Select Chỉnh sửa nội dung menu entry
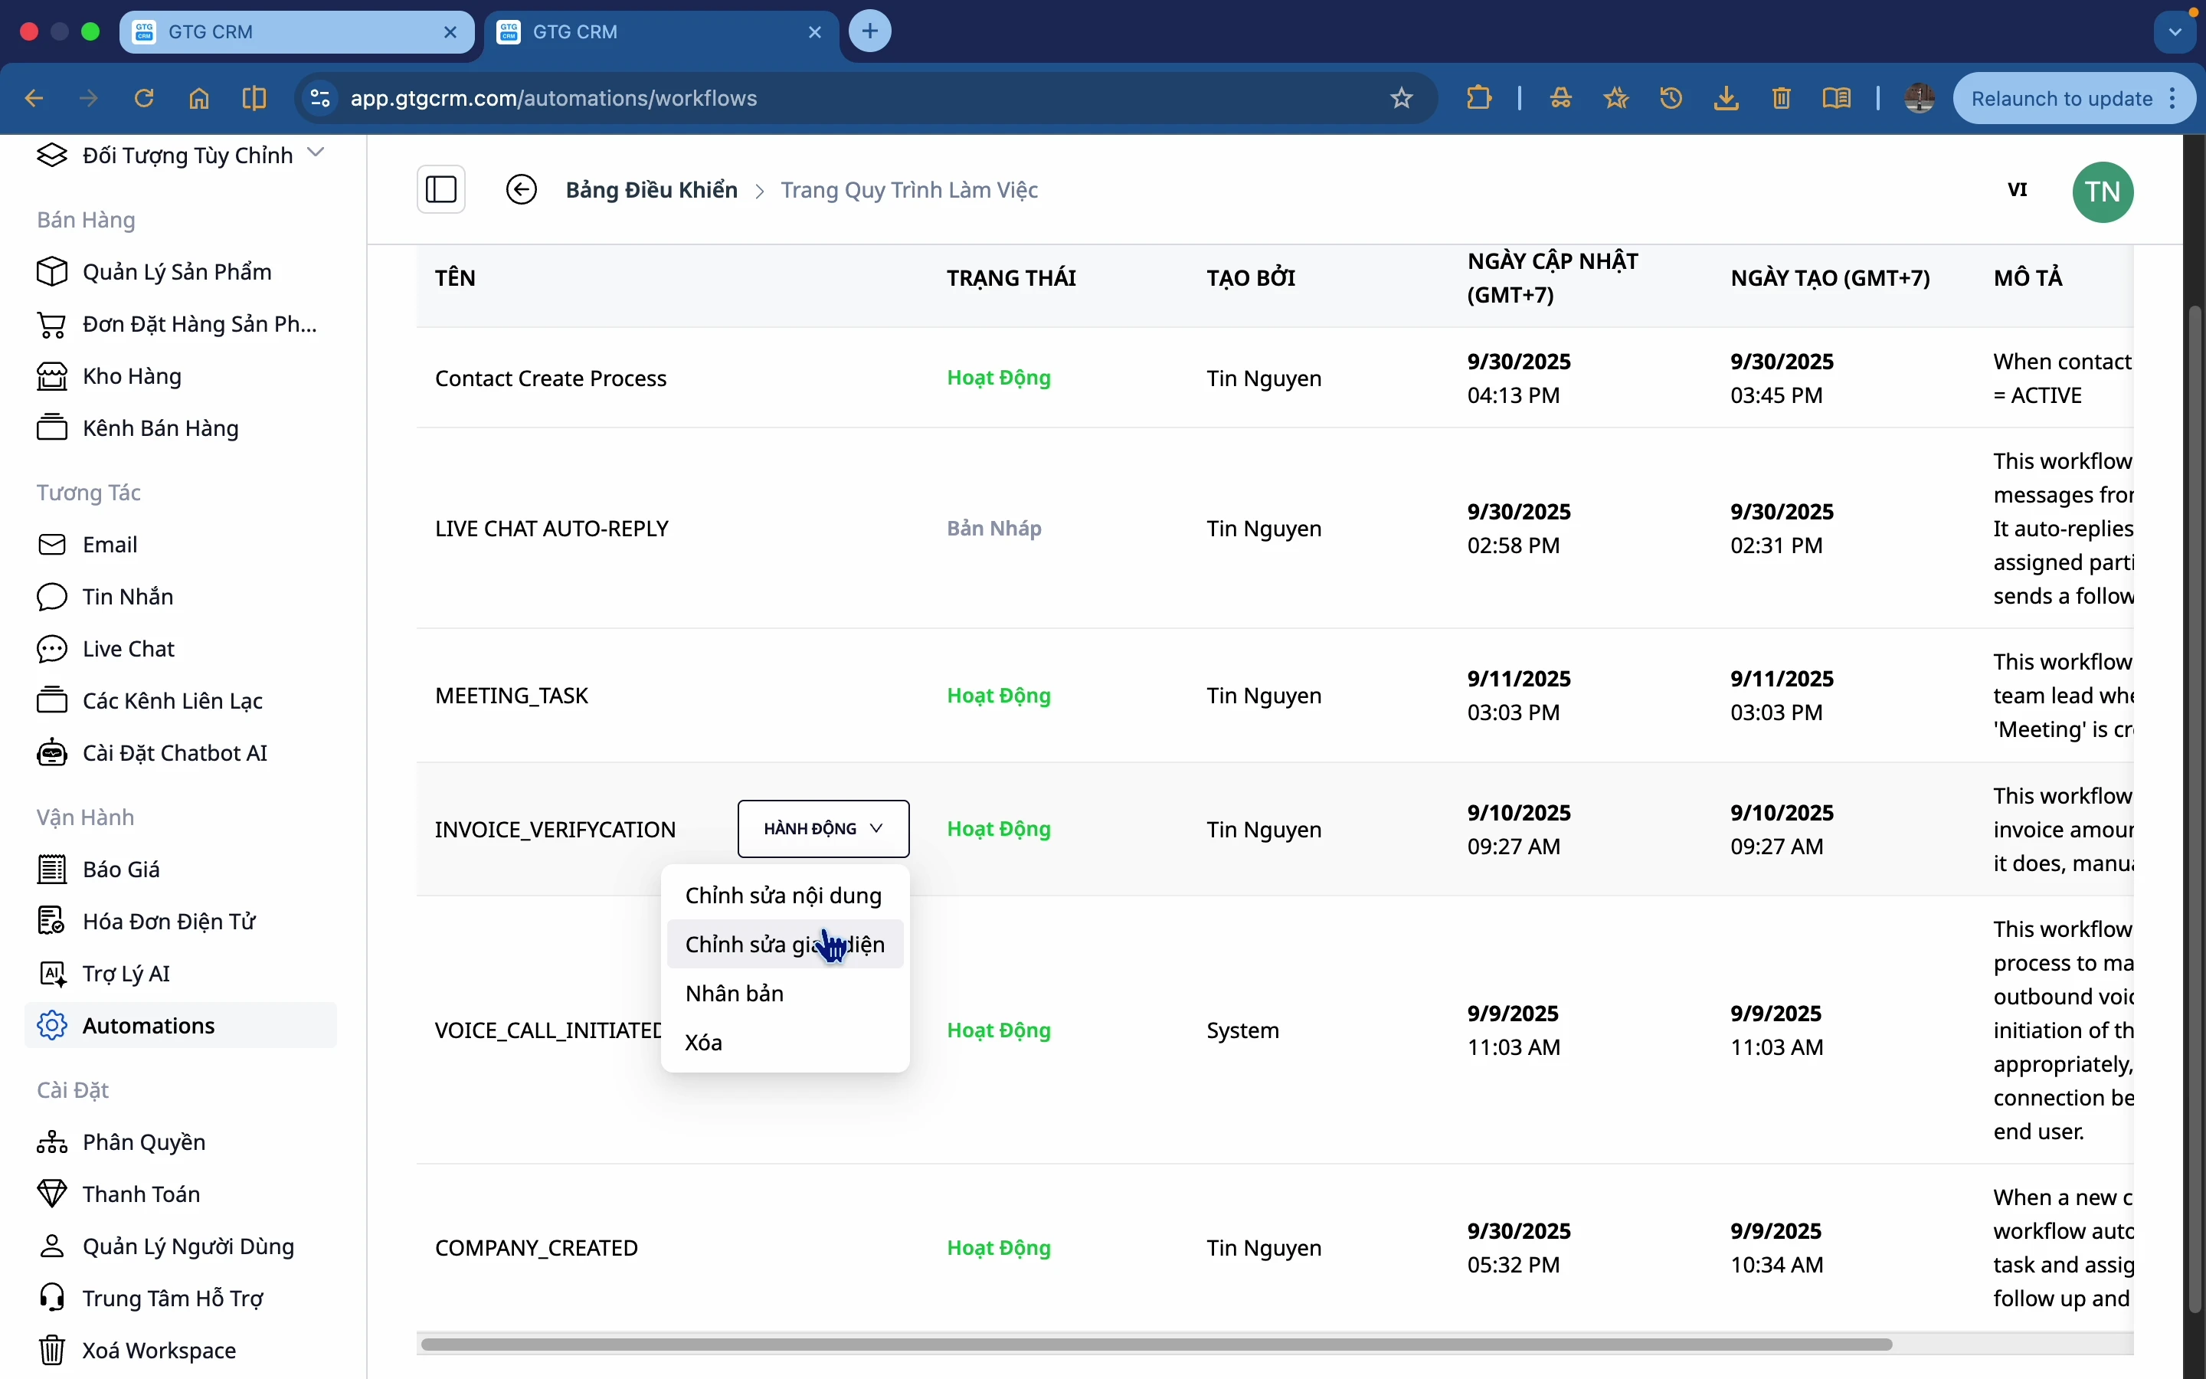2206x1379 pixels. tap(783, 896)
